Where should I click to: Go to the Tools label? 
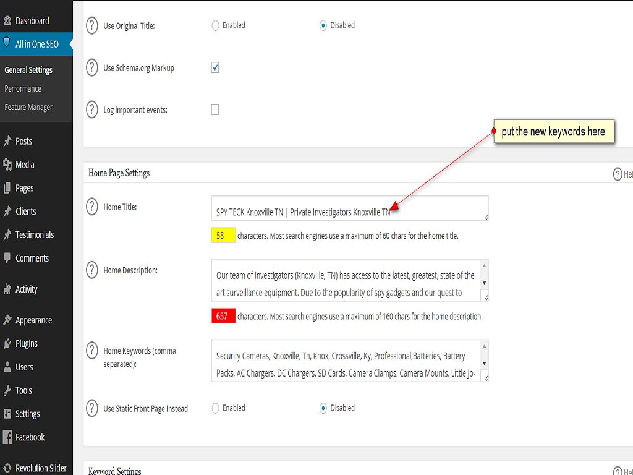[x=23, y=390]
